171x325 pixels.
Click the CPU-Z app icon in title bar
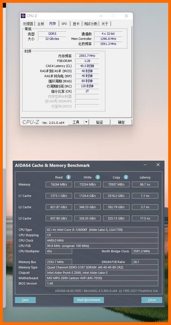[x=23, y=16]
